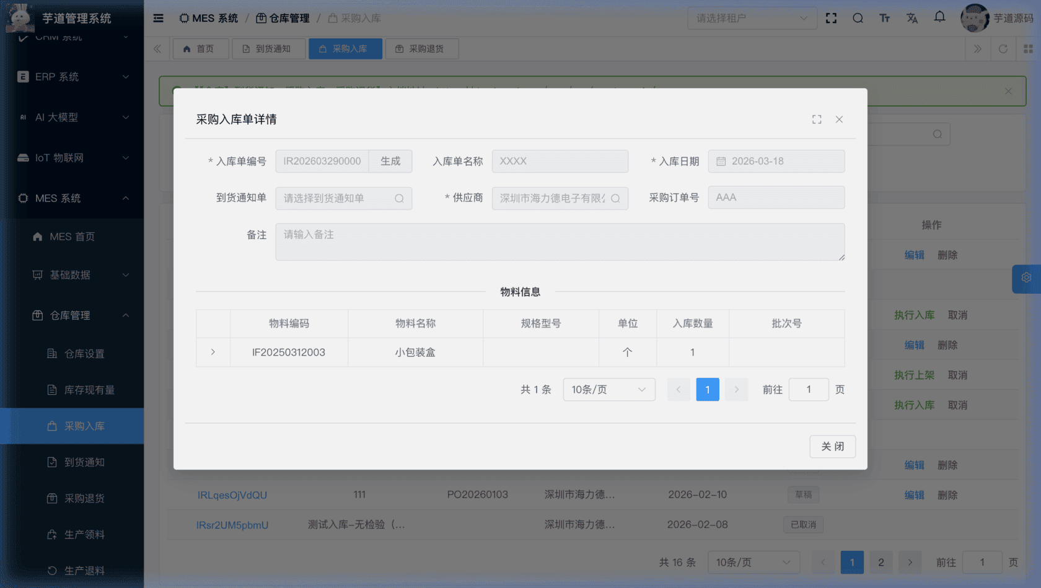The height and width of the screenshot is (588, 1041).
Task: Expand the IF20250312003 material row
Action: pyautogui.click(x=213, y=352)
